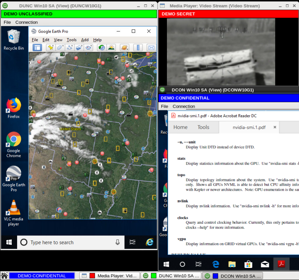Switch to the Home tab in Acrobat Reader
299x280 pixels.
(180, 127)
